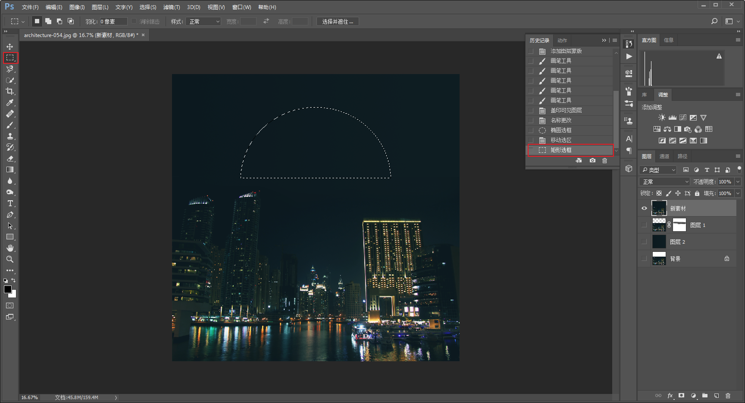This screenshot has width=745, height=403.
Task: Open the layer blend mode dropdown 正常
Action: coord(665,182)
